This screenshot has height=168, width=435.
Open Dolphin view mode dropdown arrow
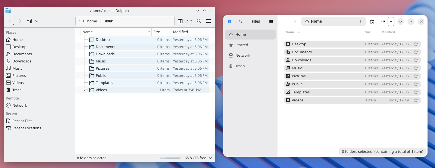click(37, 21)
